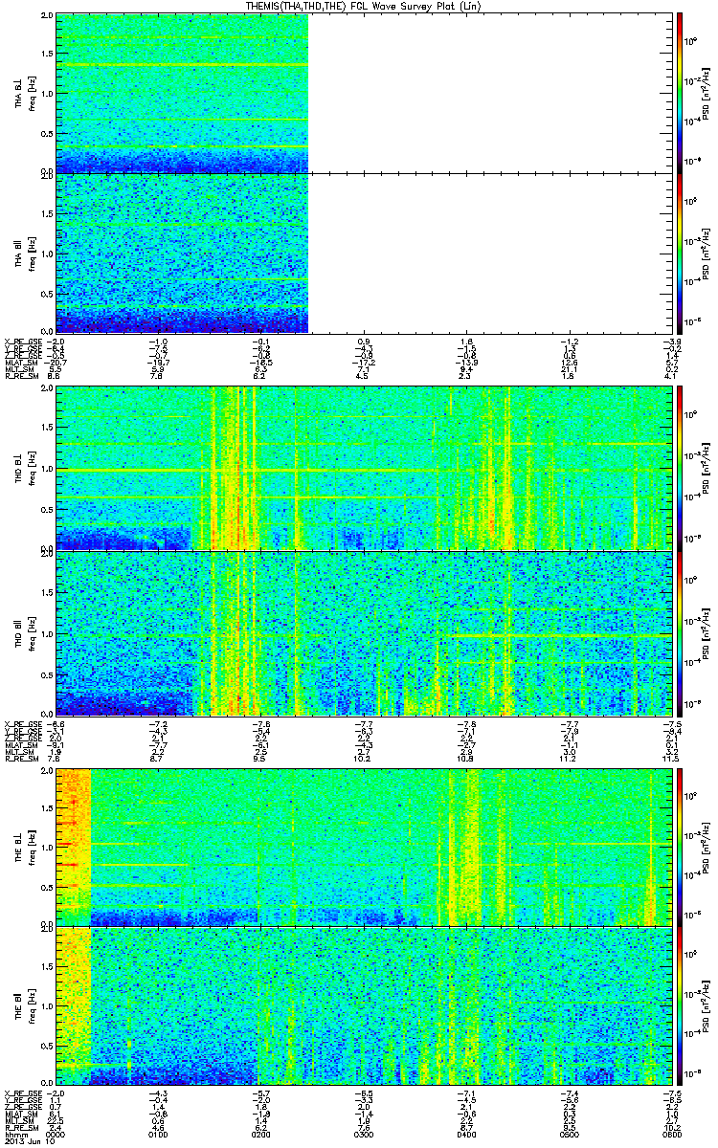Click the color bar beside THE BL panel
Image resolution: width=718 pixels, height=1148 pixels.
tap(680, 847)
